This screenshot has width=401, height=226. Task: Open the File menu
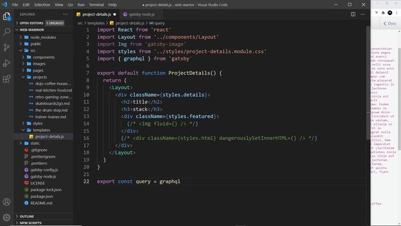[15, 4]
